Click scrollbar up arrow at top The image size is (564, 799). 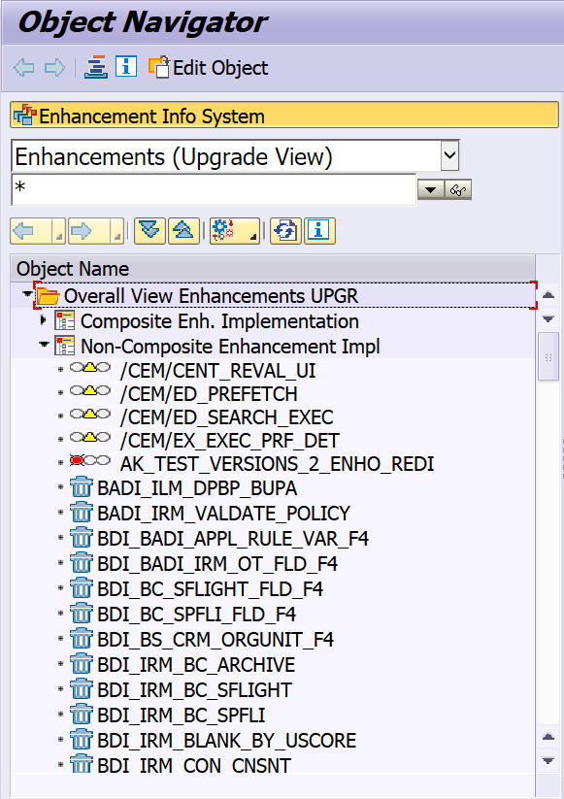pos(548,294)
